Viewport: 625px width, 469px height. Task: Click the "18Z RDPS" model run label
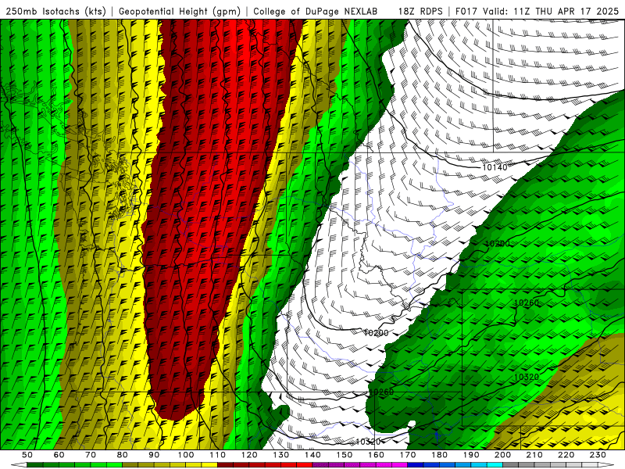(420, 11)
